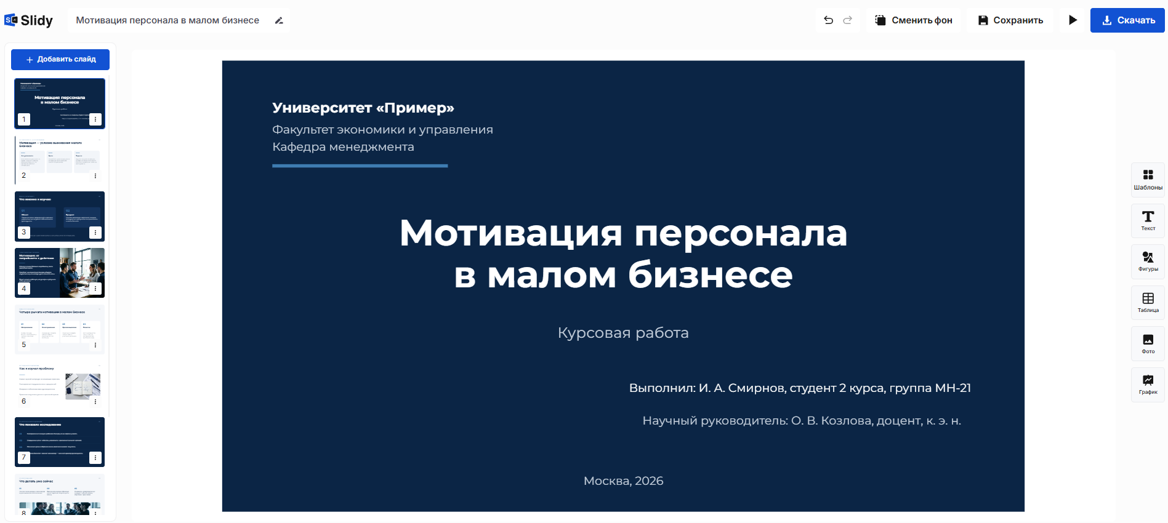
Task: Click the Slidy logo
Action: 29,20
